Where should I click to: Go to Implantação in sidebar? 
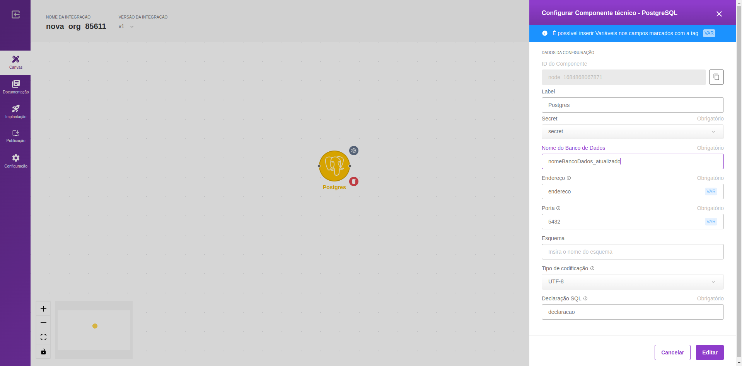[x=15, y=112]
